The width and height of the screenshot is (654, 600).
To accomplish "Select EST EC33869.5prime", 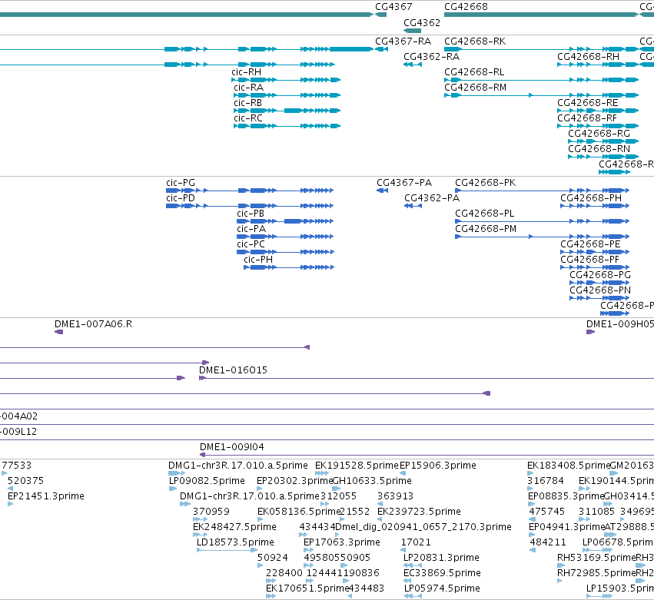I will click(442, 573).
